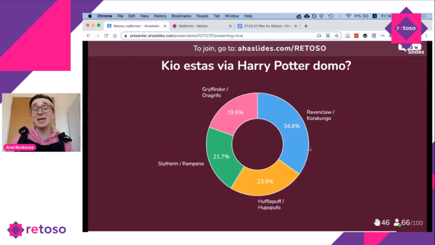This screenshot has height=245, width=435.
Task: Click the Bluetooth status icon
Action: (x=340, y=16)
